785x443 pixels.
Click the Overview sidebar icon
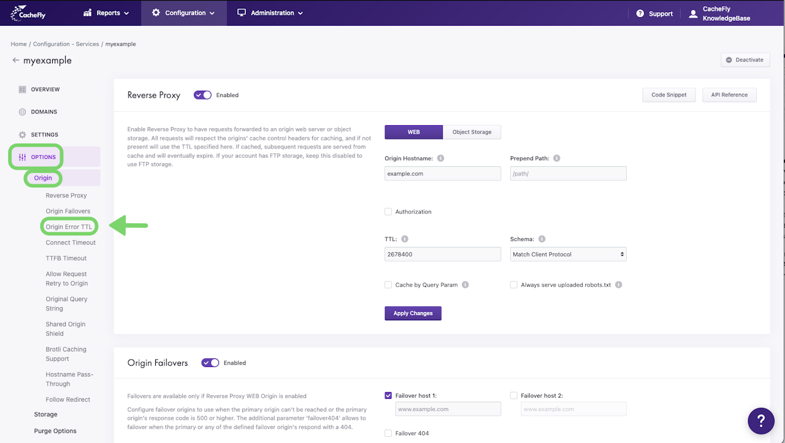[x=23, y=90]
